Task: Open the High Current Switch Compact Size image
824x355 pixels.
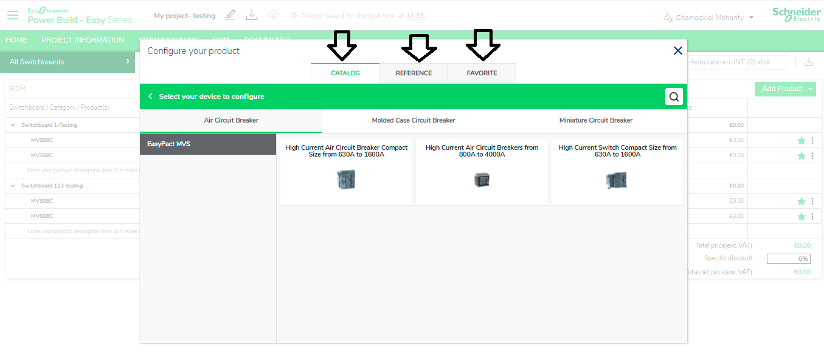Action: 617,180
